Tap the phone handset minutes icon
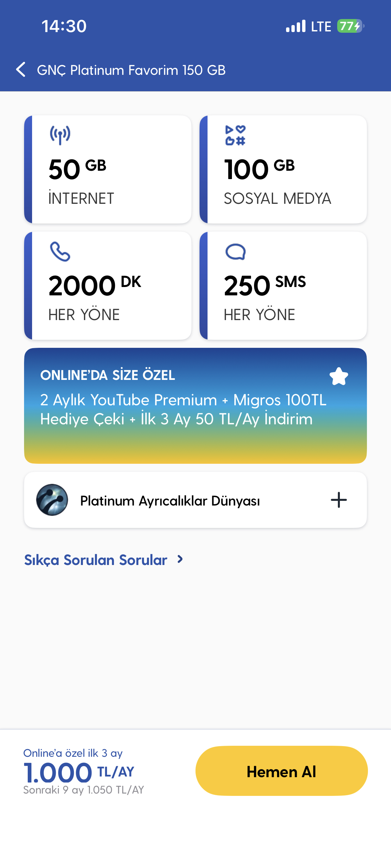Screen dimensions: 391x846 60,251
